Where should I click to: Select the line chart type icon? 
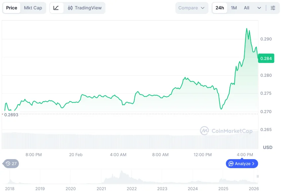(56, 8)
